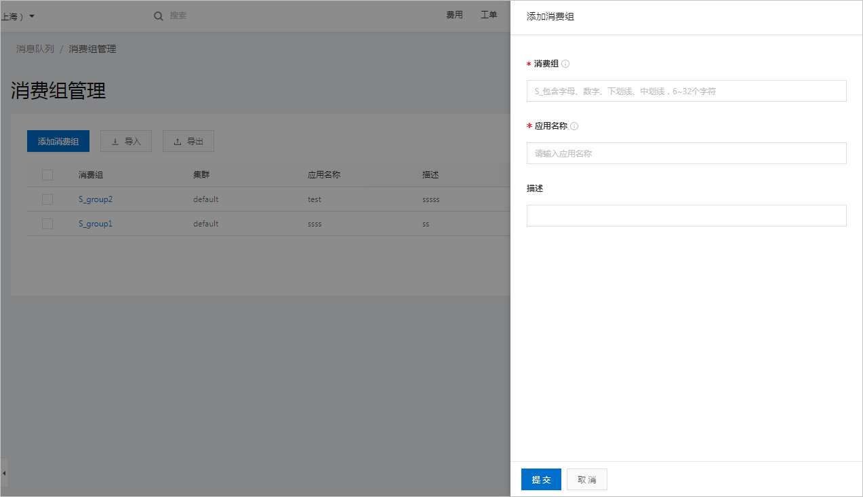Click the 'default' cluster cell in S_group1 row
Screen dimensions: 863x497
tap(206, 224)
